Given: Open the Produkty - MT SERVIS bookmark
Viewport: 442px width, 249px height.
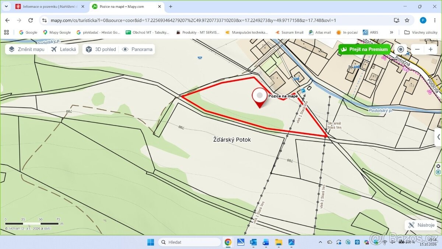Looking at the screenshot, I should [x=197, y=32].
